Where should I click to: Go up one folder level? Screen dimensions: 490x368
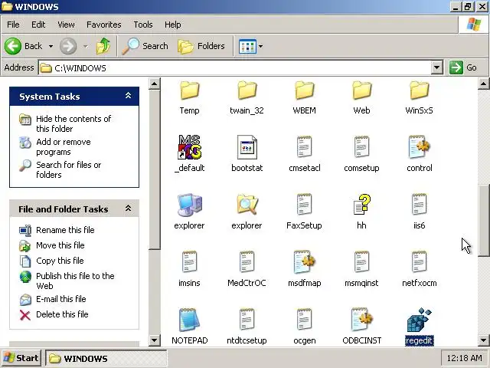click(x=103, y=46)
